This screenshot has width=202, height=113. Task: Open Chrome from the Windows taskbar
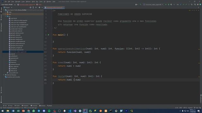point(28,111)
